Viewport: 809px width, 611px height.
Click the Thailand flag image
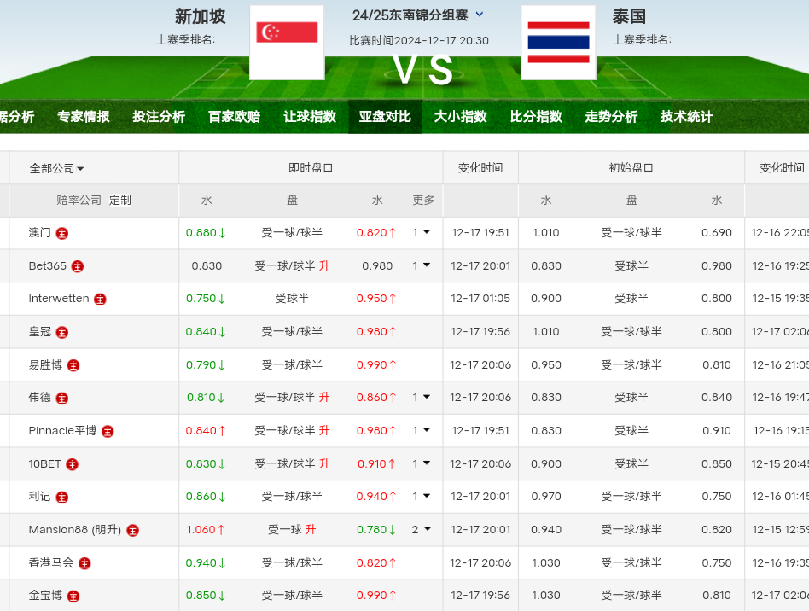pyautogui.click(x=558, y=43)
